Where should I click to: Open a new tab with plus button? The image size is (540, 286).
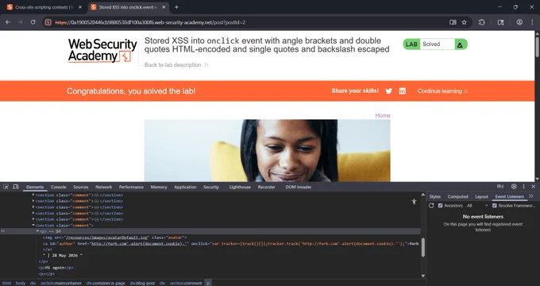click(176, 7)
